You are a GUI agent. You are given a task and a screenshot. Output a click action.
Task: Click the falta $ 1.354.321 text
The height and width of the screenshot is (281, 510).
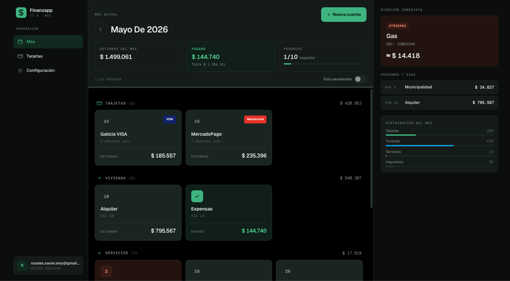click(x=208, y=65)
